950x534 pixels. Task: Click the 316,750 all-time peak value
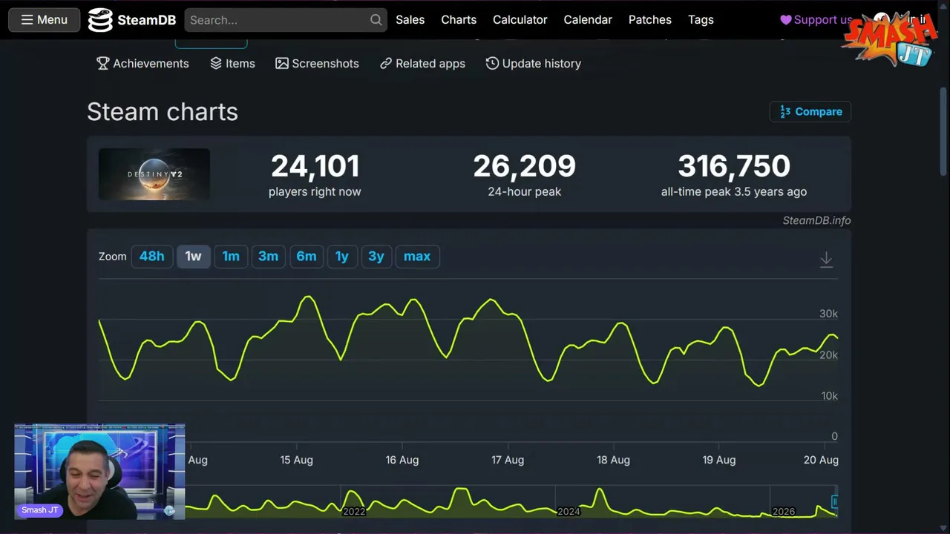(x=734, y=166)
